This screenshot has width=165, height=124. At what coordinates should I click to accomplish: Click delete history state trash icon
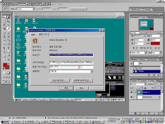click(159, 75)
